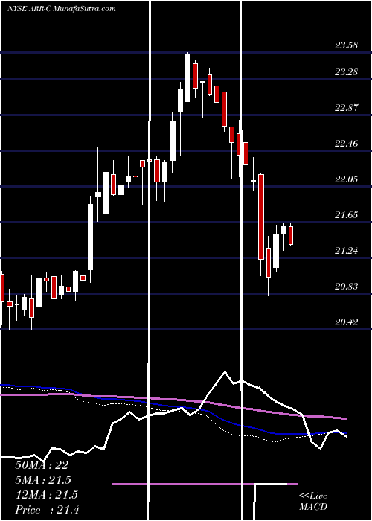Viewport: 372px width, 521px height.
Task: Click the 20.42 price axis label
Action: click(x=346, y=322)
